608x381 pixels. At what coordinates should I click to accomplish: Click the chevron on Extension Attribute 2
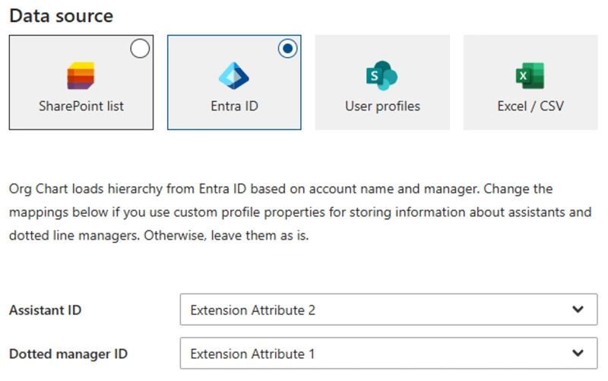578,310
